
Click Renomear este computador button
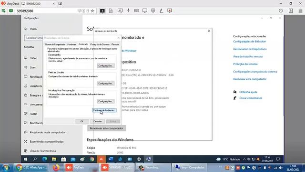click(x=106, y=129)
